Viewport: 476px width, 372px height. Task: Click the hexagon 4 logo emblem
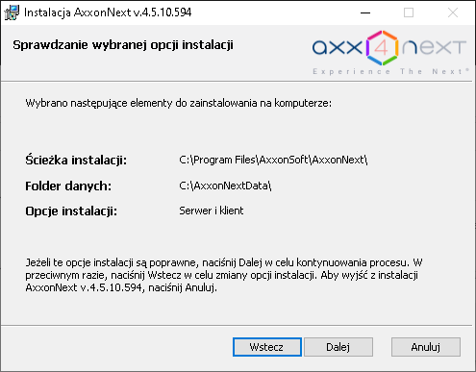[x=382, y=48]
